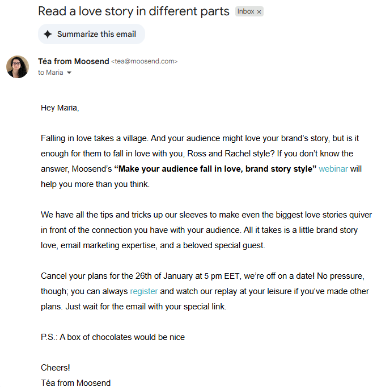The height and width of the screenshot is (387, 377).
Task: Click the signature Téa from Moosend
Action: click(75, 382)
